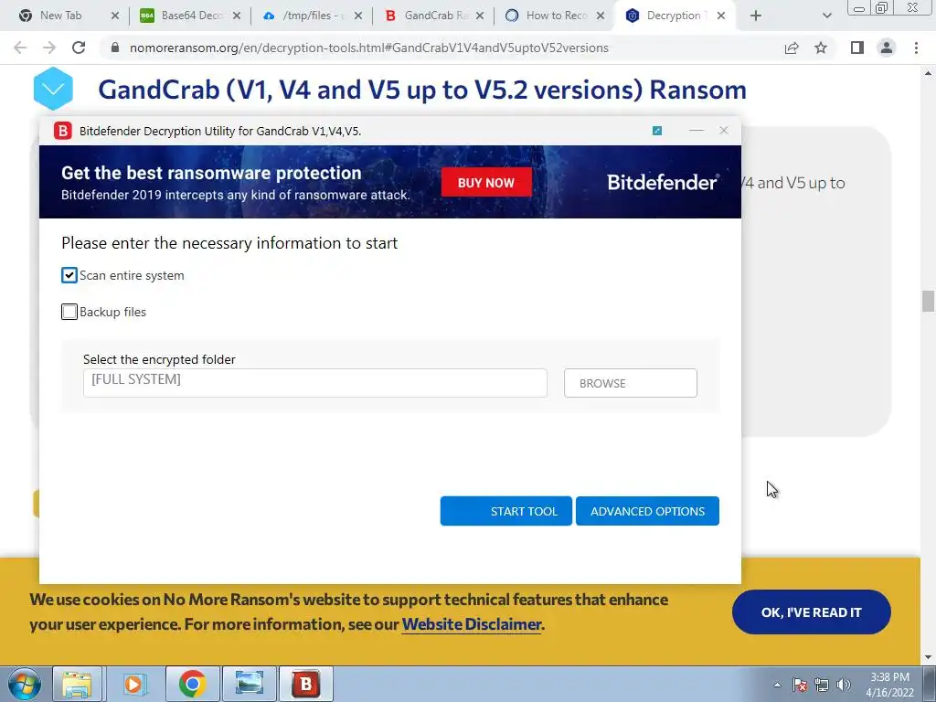This screenshot has height=702, width=936.
Task: Click the GandCrab Ransom section heading
Action: pyautogui.click(x=422, y=90)
